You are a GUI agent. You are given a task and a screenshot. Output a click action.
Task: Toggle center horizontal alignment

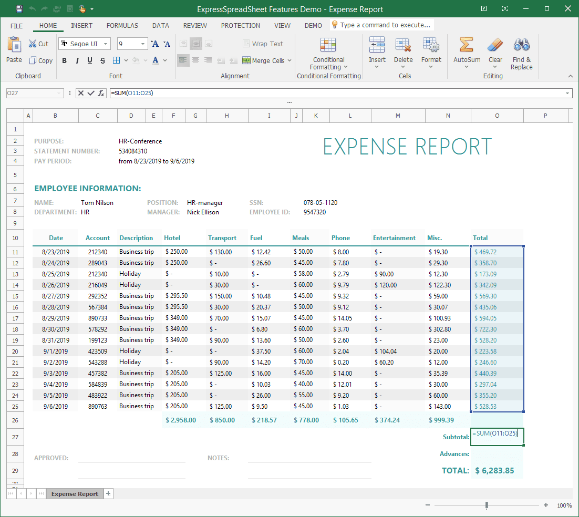click(195, 60)
